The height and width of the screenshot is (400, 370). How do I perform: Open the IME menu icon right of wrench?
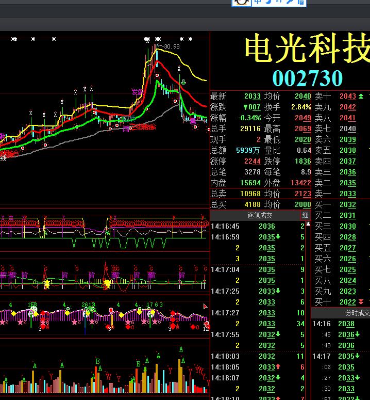[300, 2]
